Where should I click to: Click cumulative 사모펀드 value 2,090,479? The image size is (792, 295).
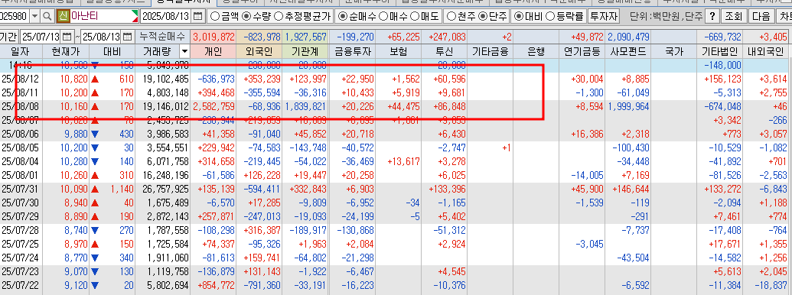click(x=628, y=37)
